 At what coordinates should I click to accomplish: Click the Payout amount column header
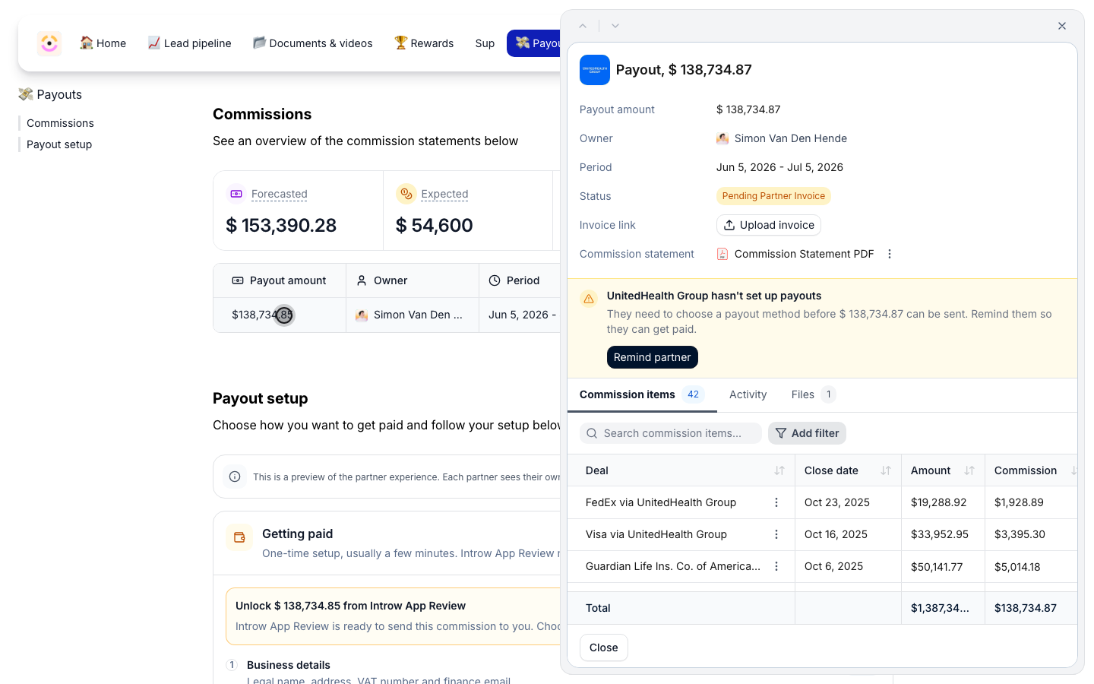[280, 280]
